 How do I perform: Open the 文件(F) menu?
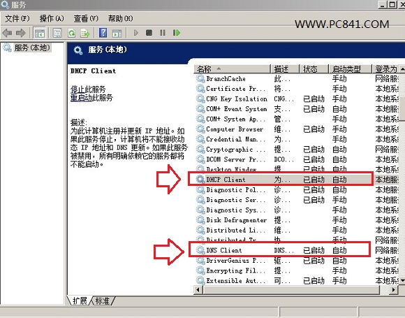17,19
